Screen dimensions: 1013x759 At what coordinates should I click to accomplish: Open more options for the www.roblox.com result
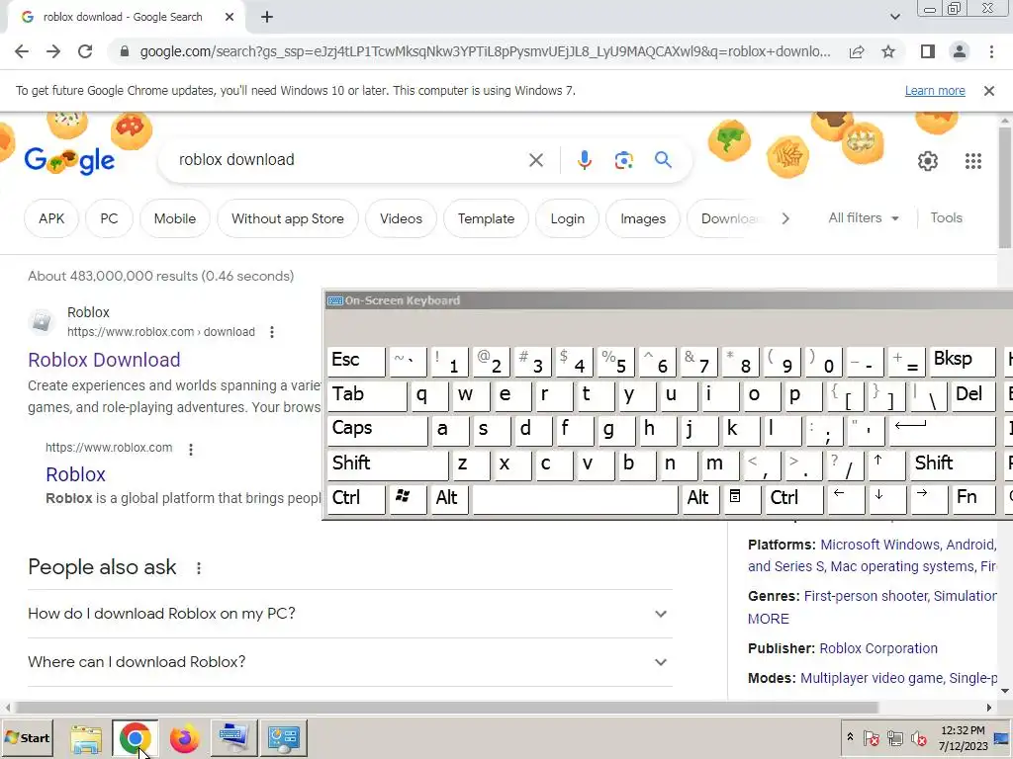coord(191,450)
